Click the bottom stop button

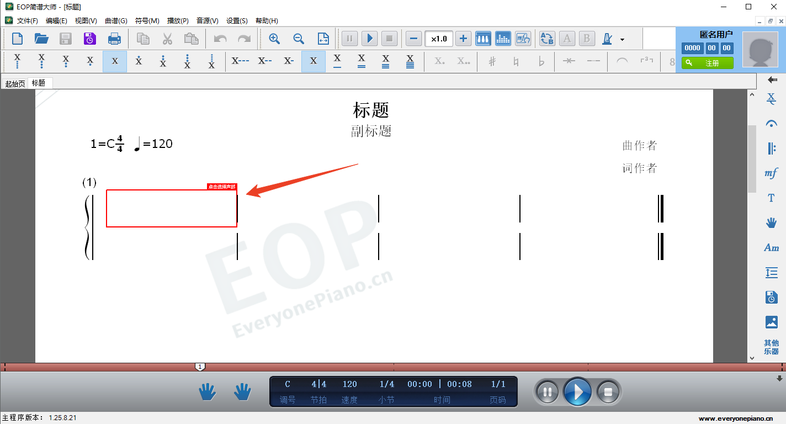click(608, 392)
